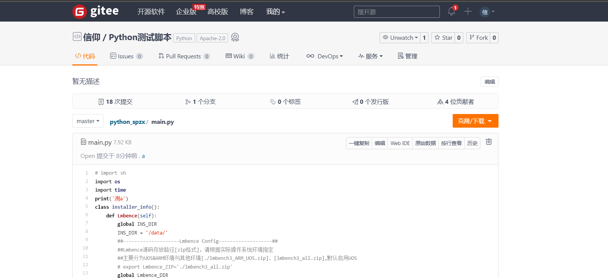Image resolution: width=608 pixels, height=278 pixels.
Task: Expand the master branch dropdown
Action: [88, 121]
